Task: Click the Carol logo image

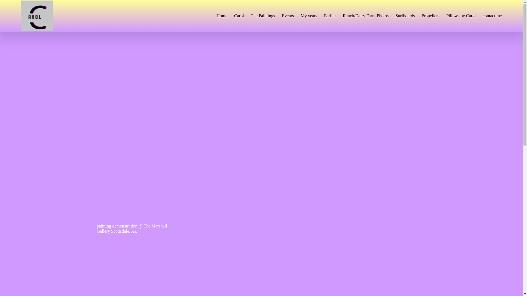Action: click(x=37, y=16)
